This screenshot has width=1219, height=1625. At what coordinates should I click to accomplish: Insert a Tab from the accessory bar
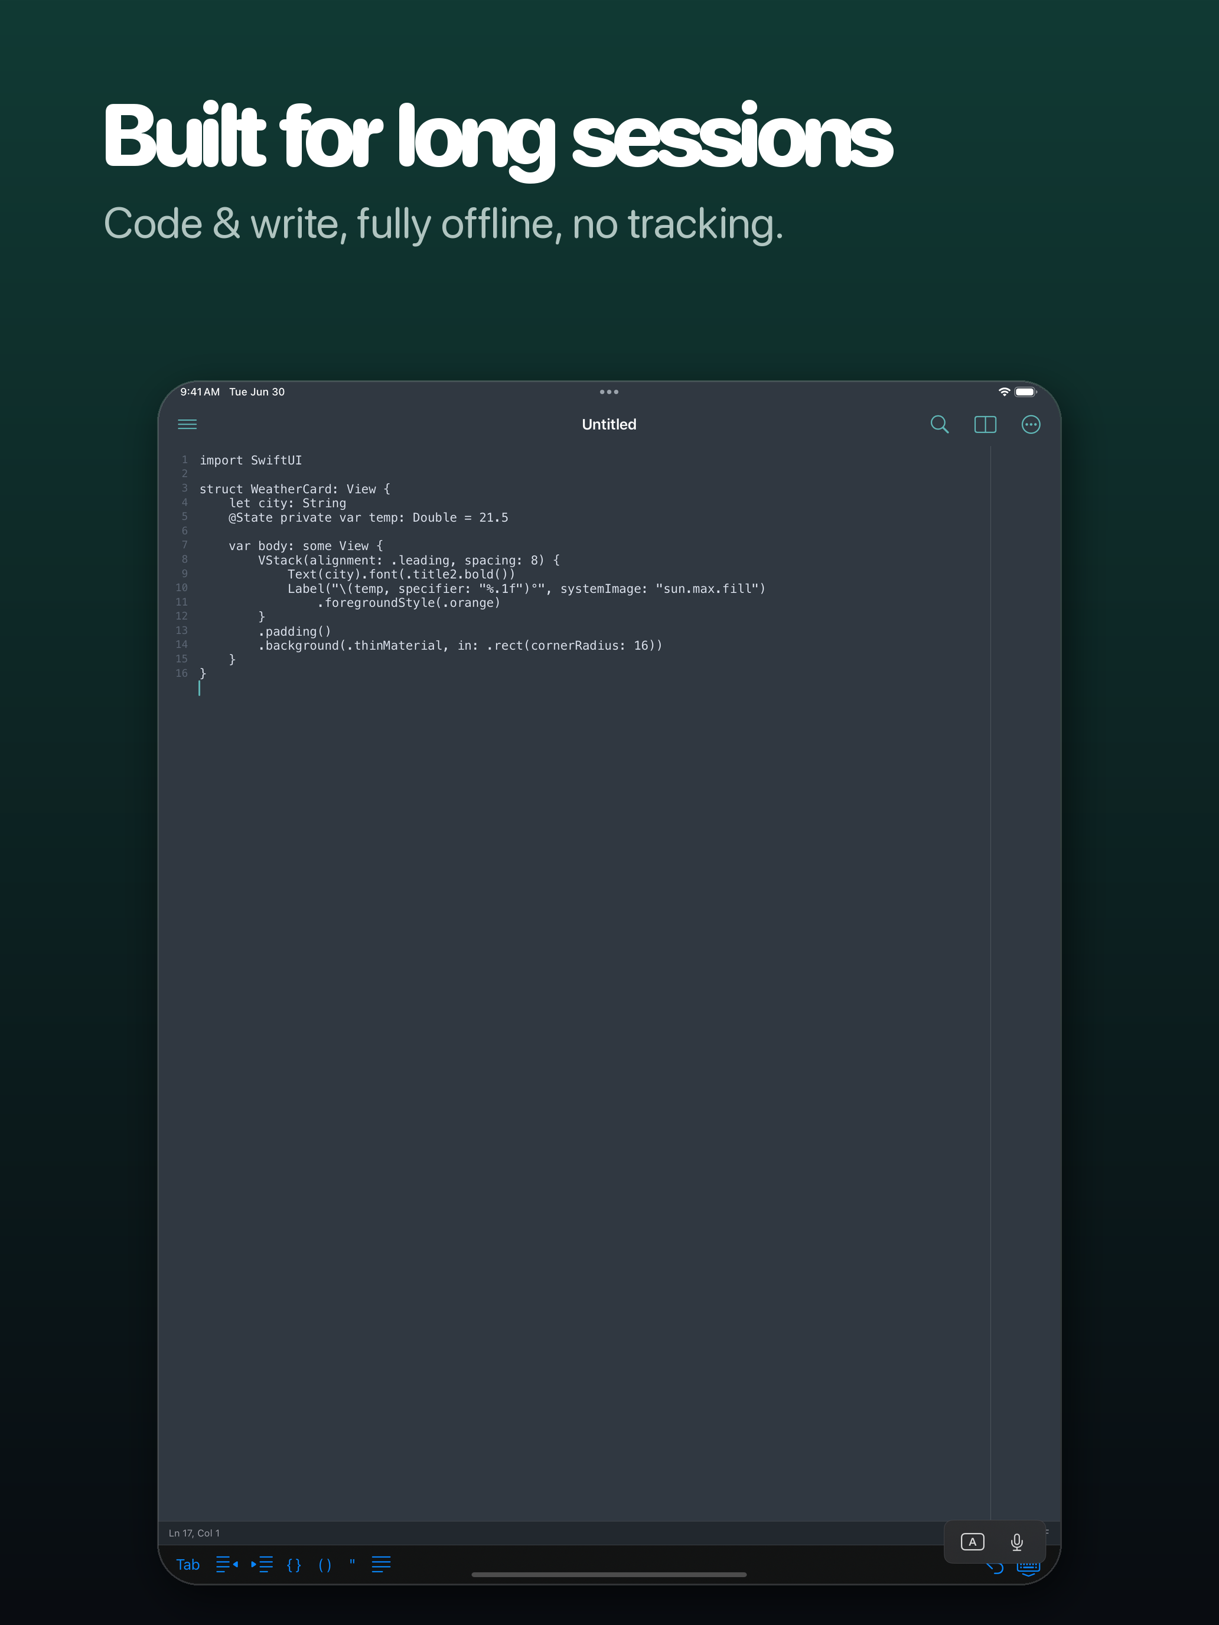(x=188, y=1564)
